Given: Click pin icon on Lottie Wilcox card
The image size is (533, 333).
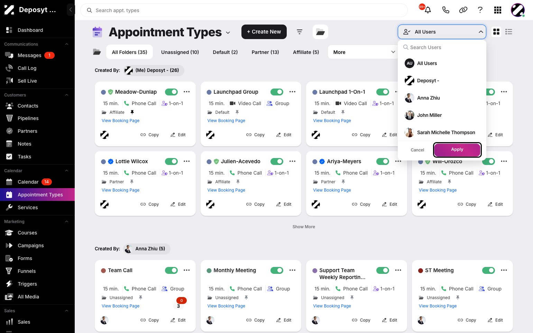Looking at the screenshot, I should click(132, 182).
